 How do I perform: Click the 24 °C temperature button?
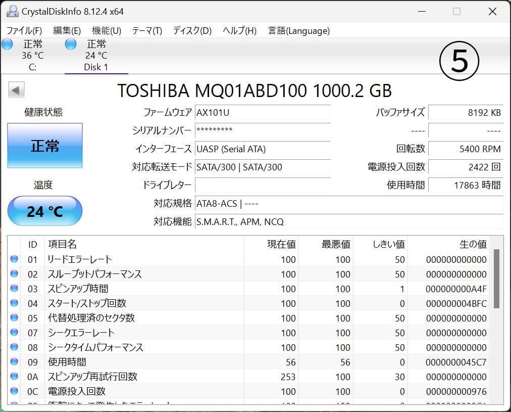point(45,211)
